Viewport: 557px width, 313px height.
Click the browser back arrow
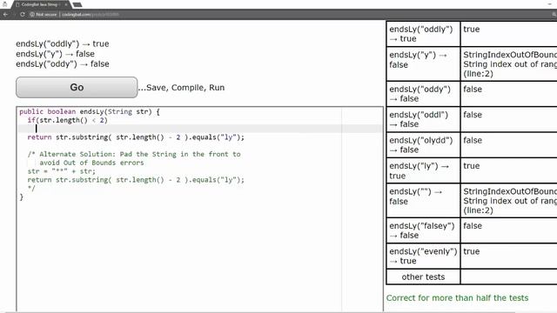(5, 15)
